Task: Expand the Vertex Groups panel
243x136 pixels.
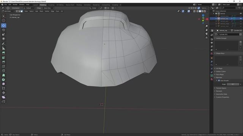Action: 221,38
